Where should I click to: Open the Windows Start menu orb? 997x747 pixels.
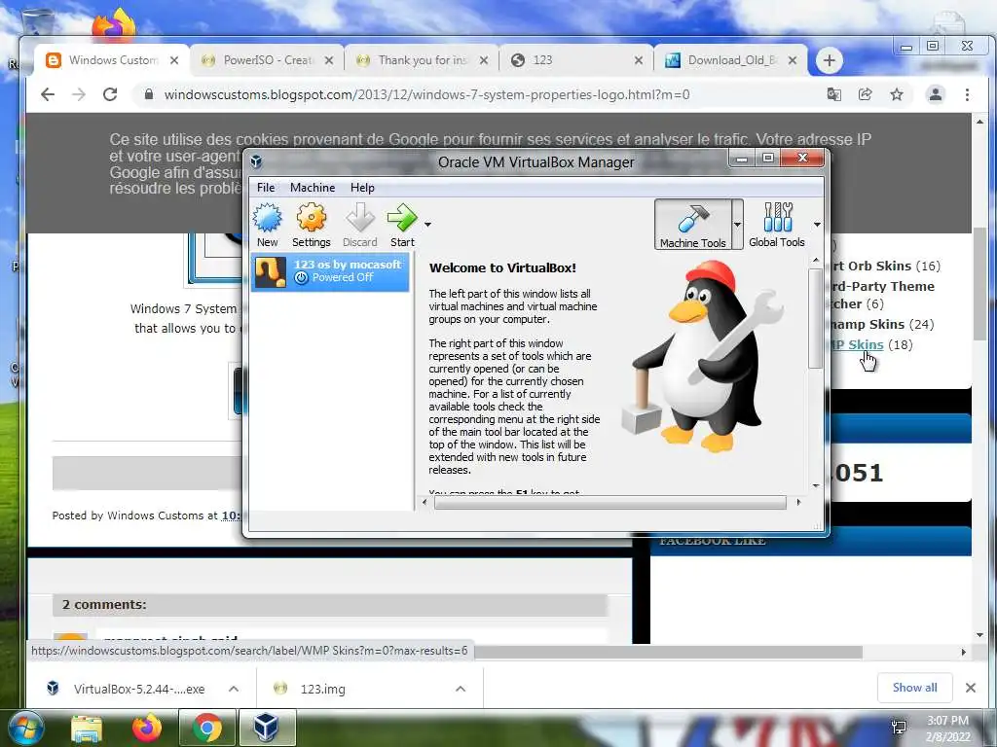[x=26, y=728]
